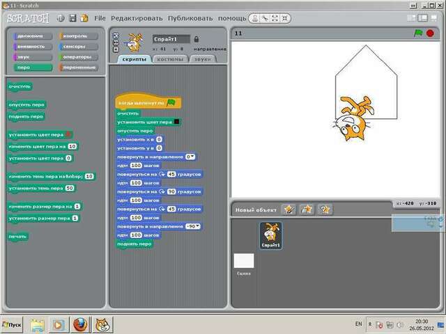The width and height of the screenshot is (446, 334).
Task: Switch to the костюмы tab
Action: pyautogui.click(x=170, y=59)
